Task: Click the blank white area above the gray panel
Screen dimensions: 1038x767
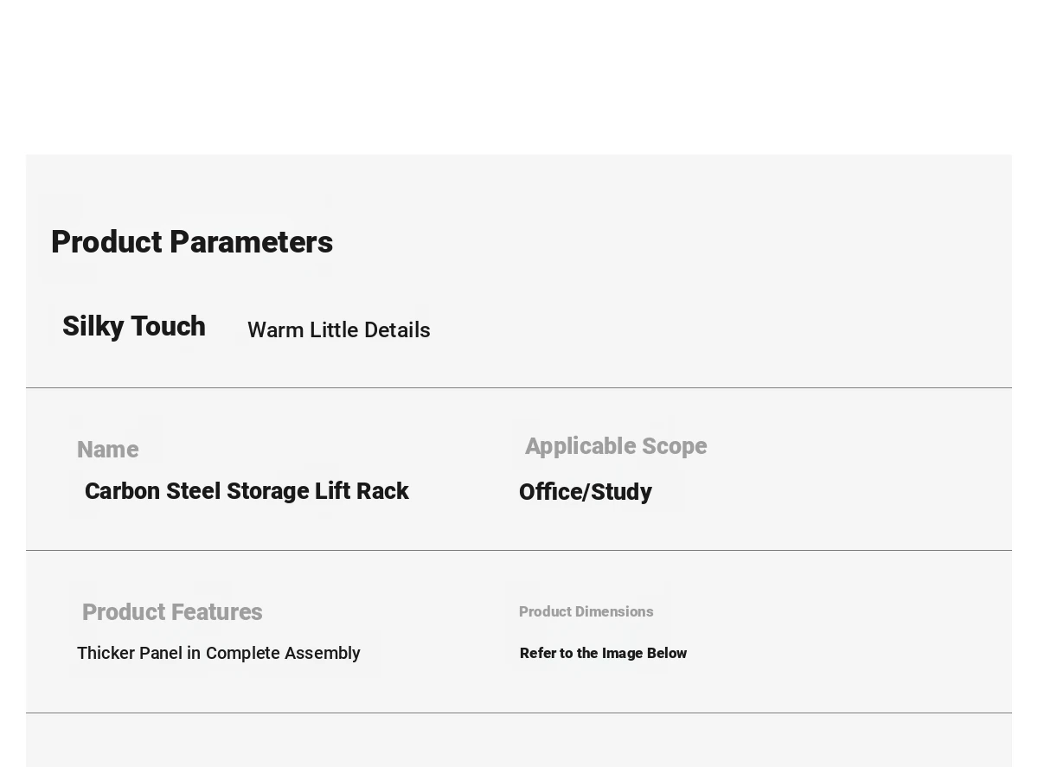Action: tap(519, 77)
